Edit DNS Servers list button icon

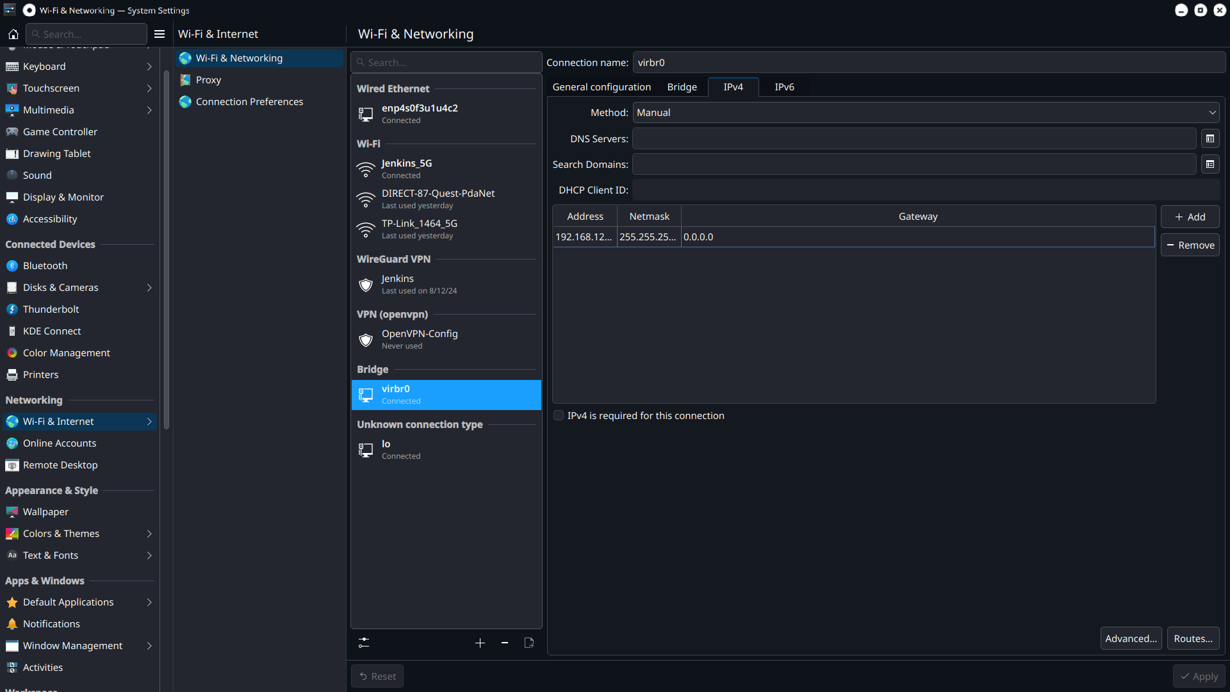1210,138
